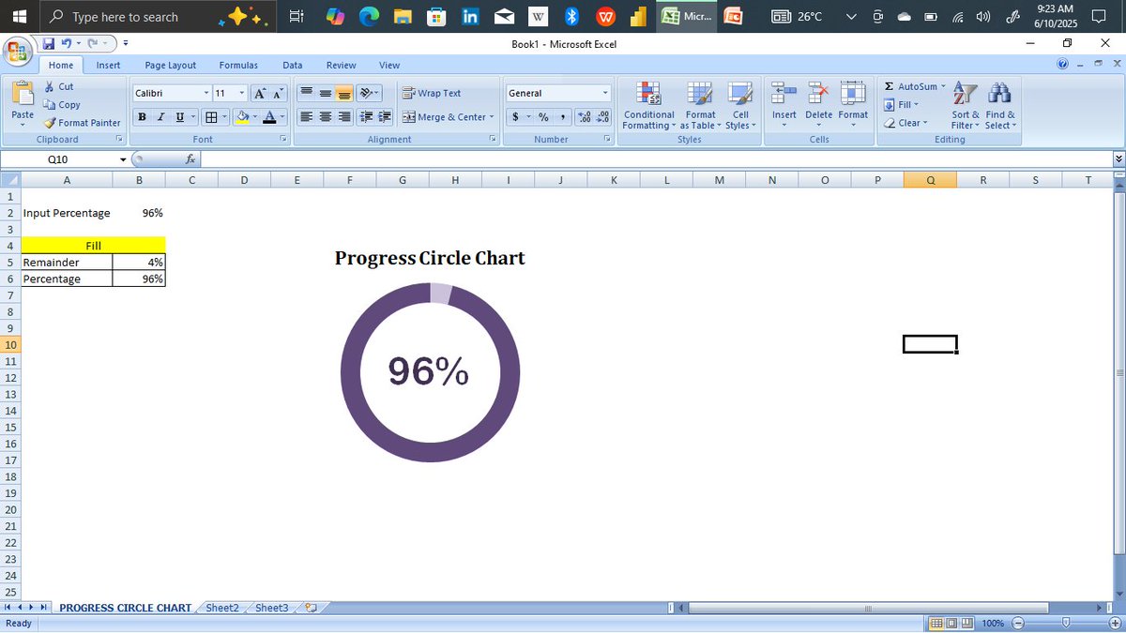Open Excel Help question mark
Screen dimensions: 1126x633
point(1063,65)
